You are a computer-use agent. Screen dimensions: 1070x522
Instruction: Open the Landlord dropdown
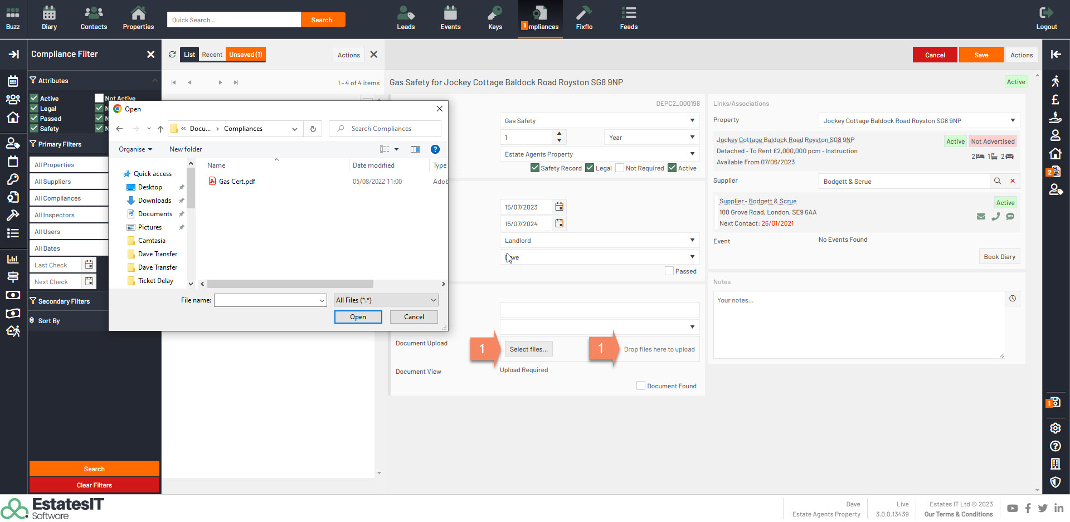coord(599,241)
